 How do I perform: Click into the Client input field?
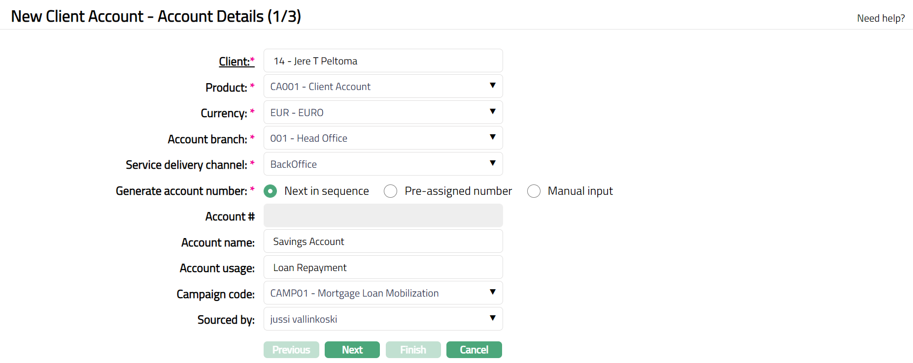pos(383,61)
